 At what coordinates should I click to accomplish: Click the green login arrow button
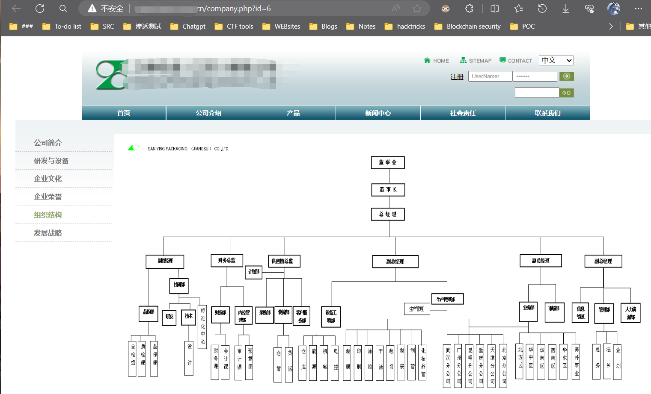[x=567, y=76]
